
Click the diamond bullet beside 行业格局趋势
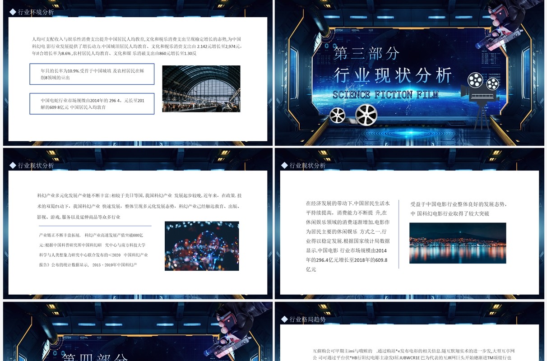click(x=284, y=319)
